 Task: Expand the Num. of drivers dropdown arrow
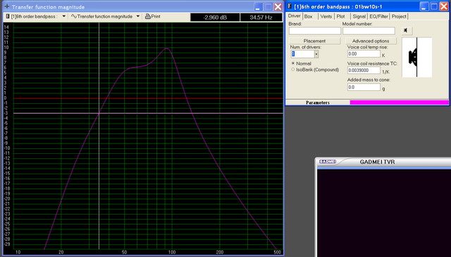click(316, 54)
